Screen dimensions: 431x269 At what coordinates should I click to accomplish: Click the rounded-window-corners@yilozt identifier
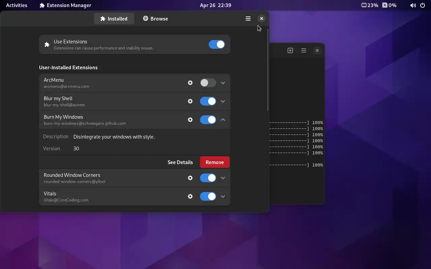click(x=74, y=182)
